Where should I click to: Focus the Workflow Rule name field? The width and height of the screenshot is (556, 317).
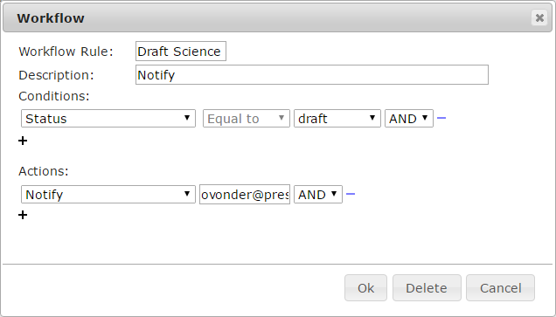pyautogui.click(x=181, y=52)
